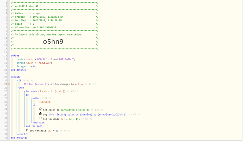Click the lightning bolt trigger icon on line 24
The width and height of the screenshot is (244, 141).
(9, 84)
